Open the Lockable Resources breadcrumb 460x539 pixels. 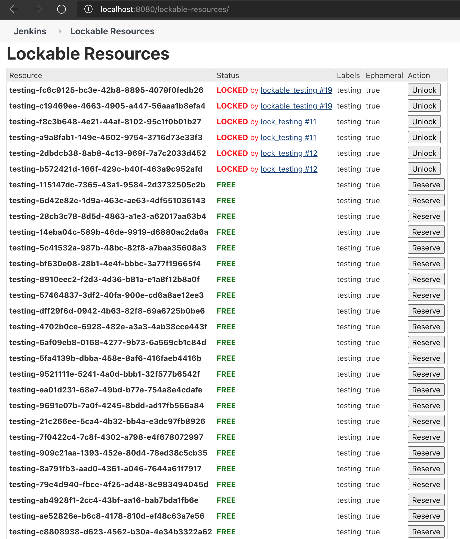point(112,31)
